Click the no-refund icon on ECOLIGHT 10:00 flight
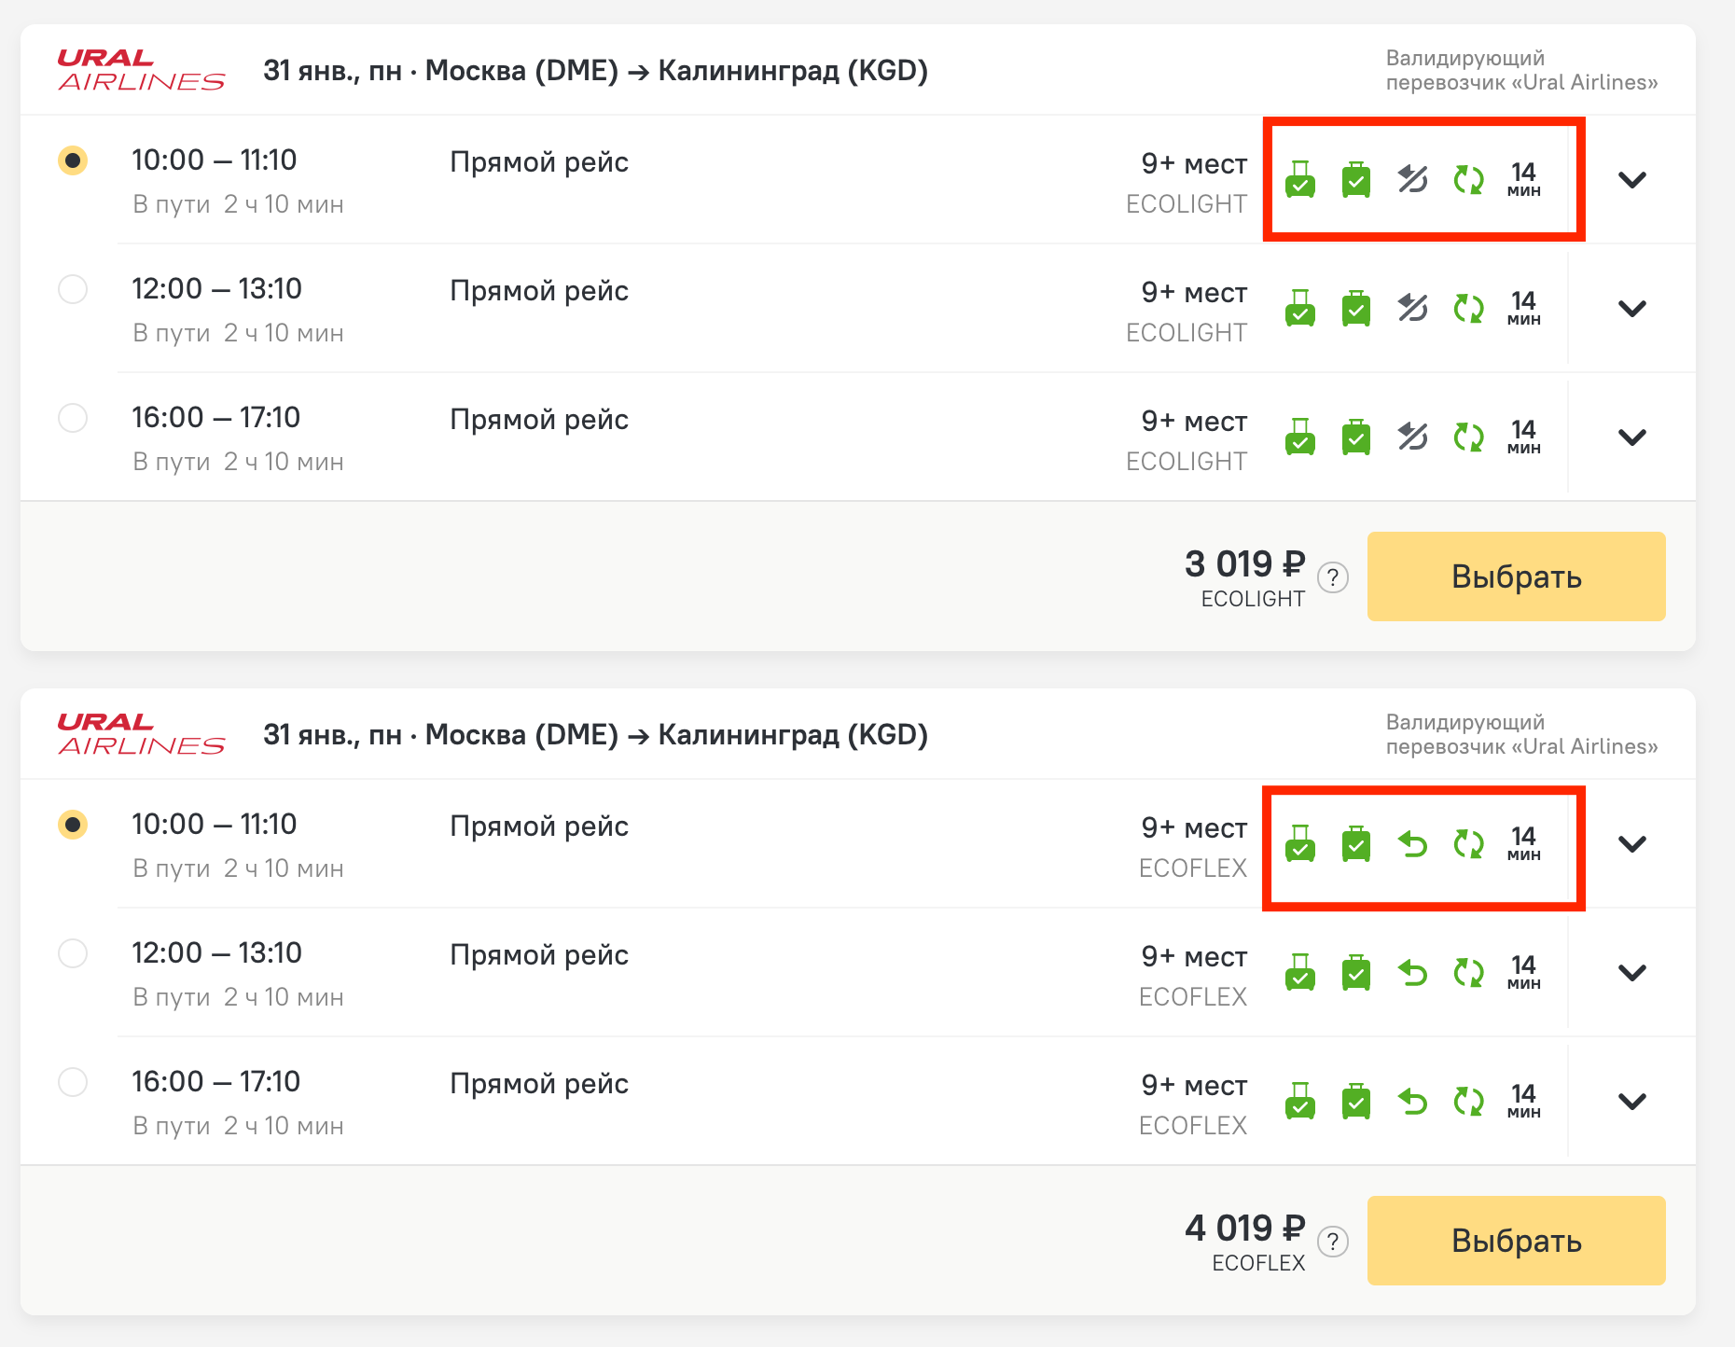The image size is (1735, 1347). click(x=1412, y=179)
